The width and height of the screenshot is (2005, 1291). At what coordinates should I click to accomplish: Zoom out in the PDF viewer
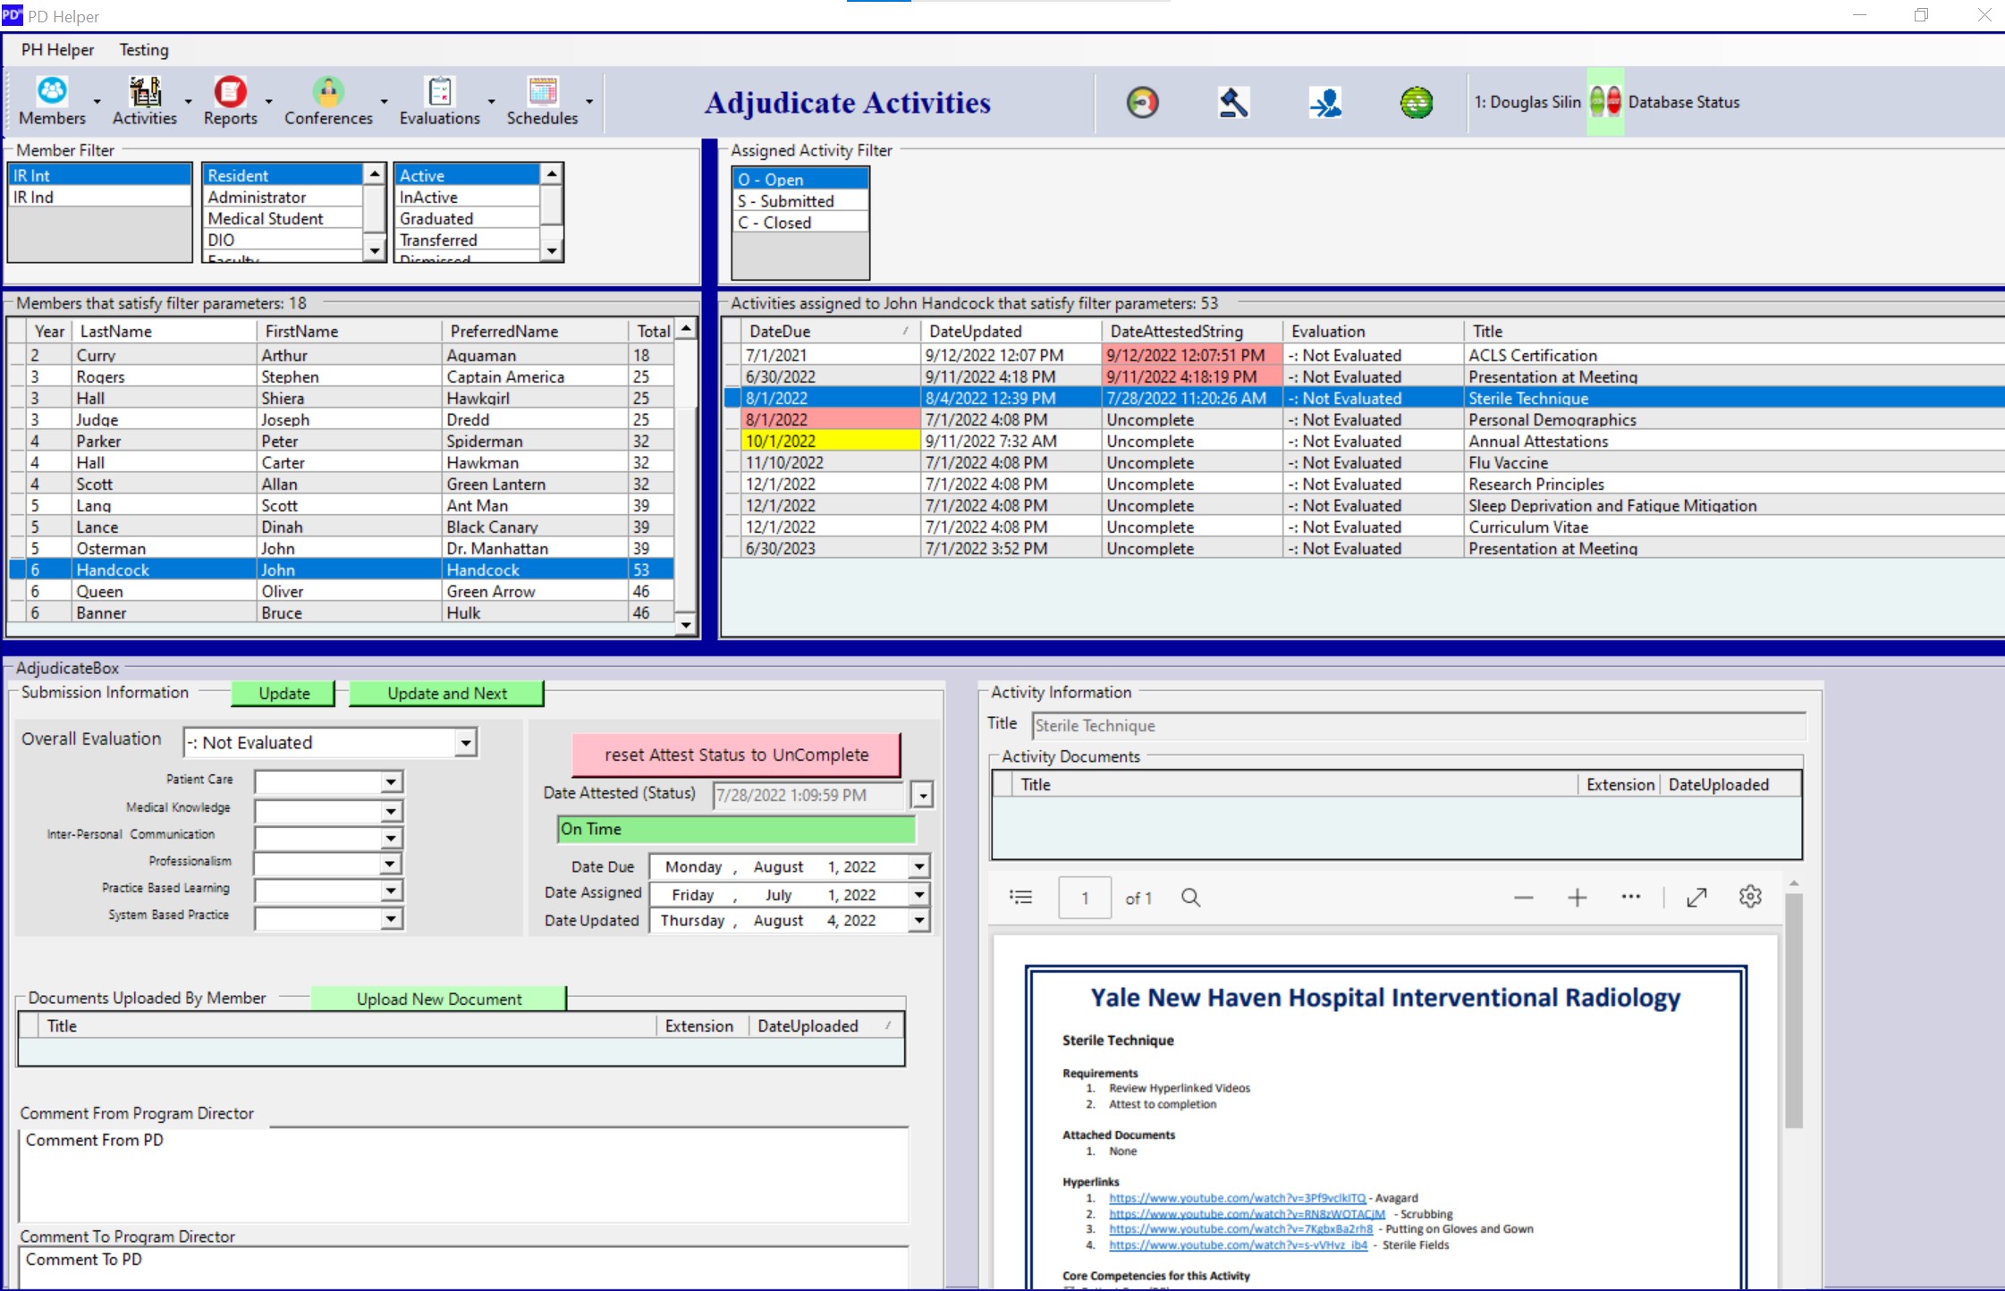tap(1523, 897)
